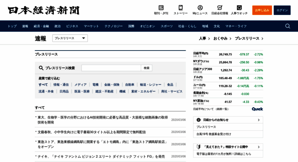
Task: Open the 東大 AI技術開発 press release
Action: pyautogui.click(x=103, y=120)
